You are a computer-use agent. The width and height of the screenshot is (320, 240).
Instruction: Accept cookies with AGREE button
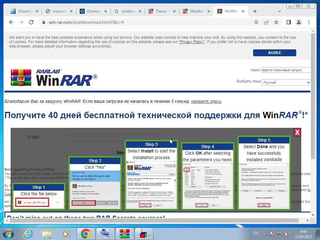pyautogui.click(x=274, y=52)
